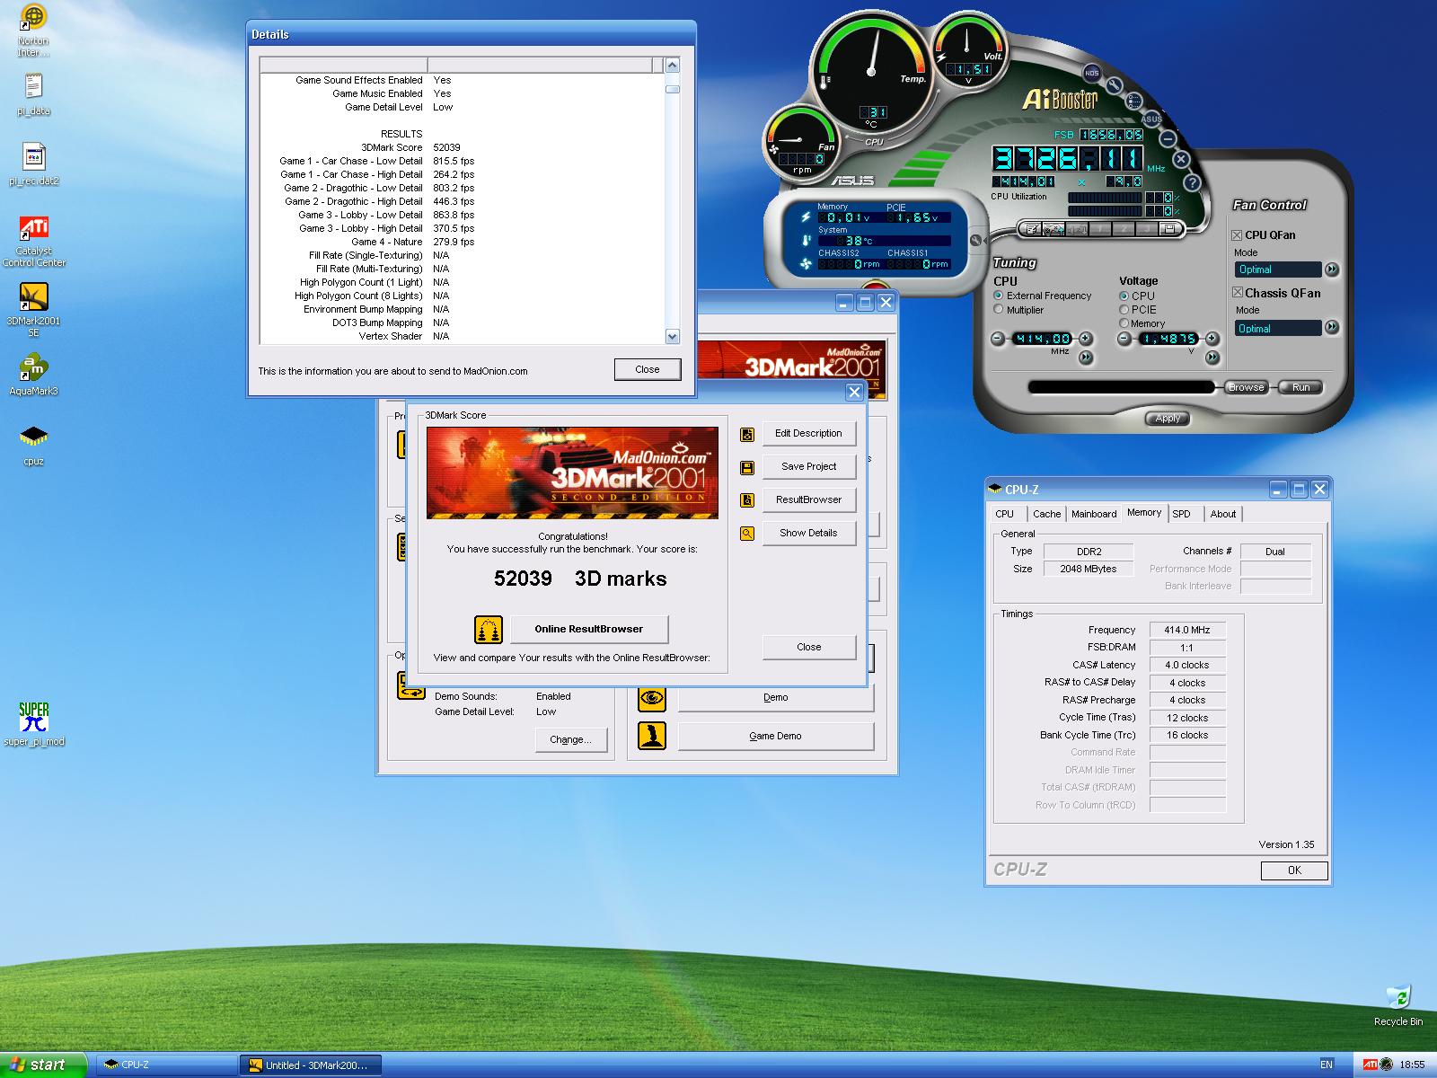The height and width of the screenshot is (1078, 1437).
Task: Toggle Chassis QFan checkbox
Action: [x=1237, y=293]
